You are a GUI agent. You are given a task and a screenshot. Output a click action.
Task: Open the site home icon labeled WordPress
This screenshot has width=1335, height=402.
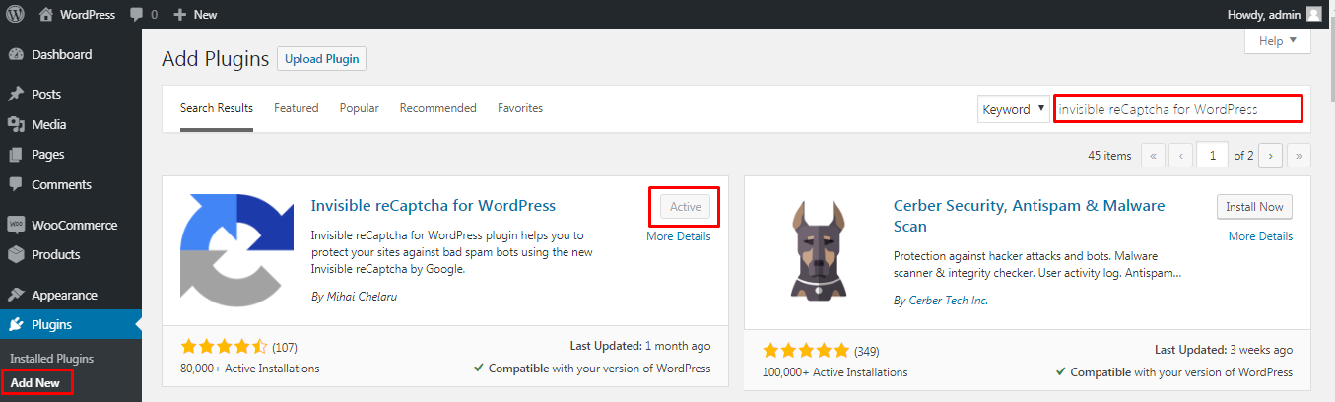[x=46, y=14]
